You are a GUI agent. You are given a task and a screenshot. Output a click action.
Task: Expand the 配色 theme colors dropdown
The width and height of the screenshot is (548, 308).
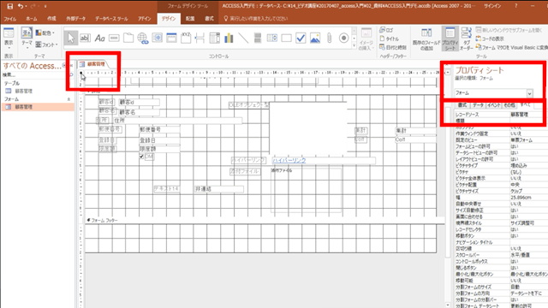[45, 33]
